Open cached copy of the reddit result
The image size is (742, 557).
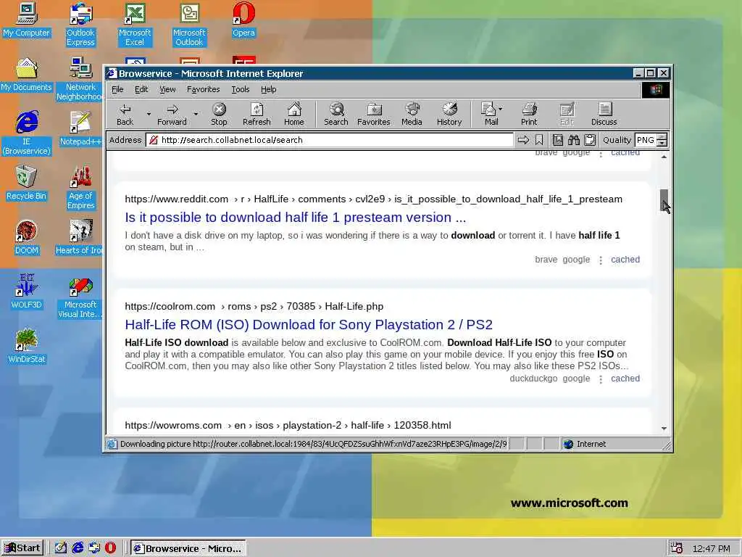pos(625,260)
